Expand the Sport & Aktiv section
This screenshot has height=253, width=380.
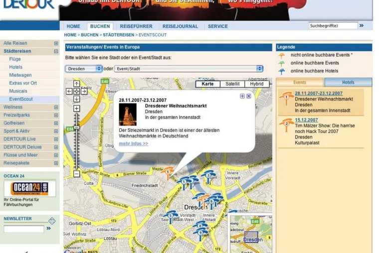pos(56,131)
